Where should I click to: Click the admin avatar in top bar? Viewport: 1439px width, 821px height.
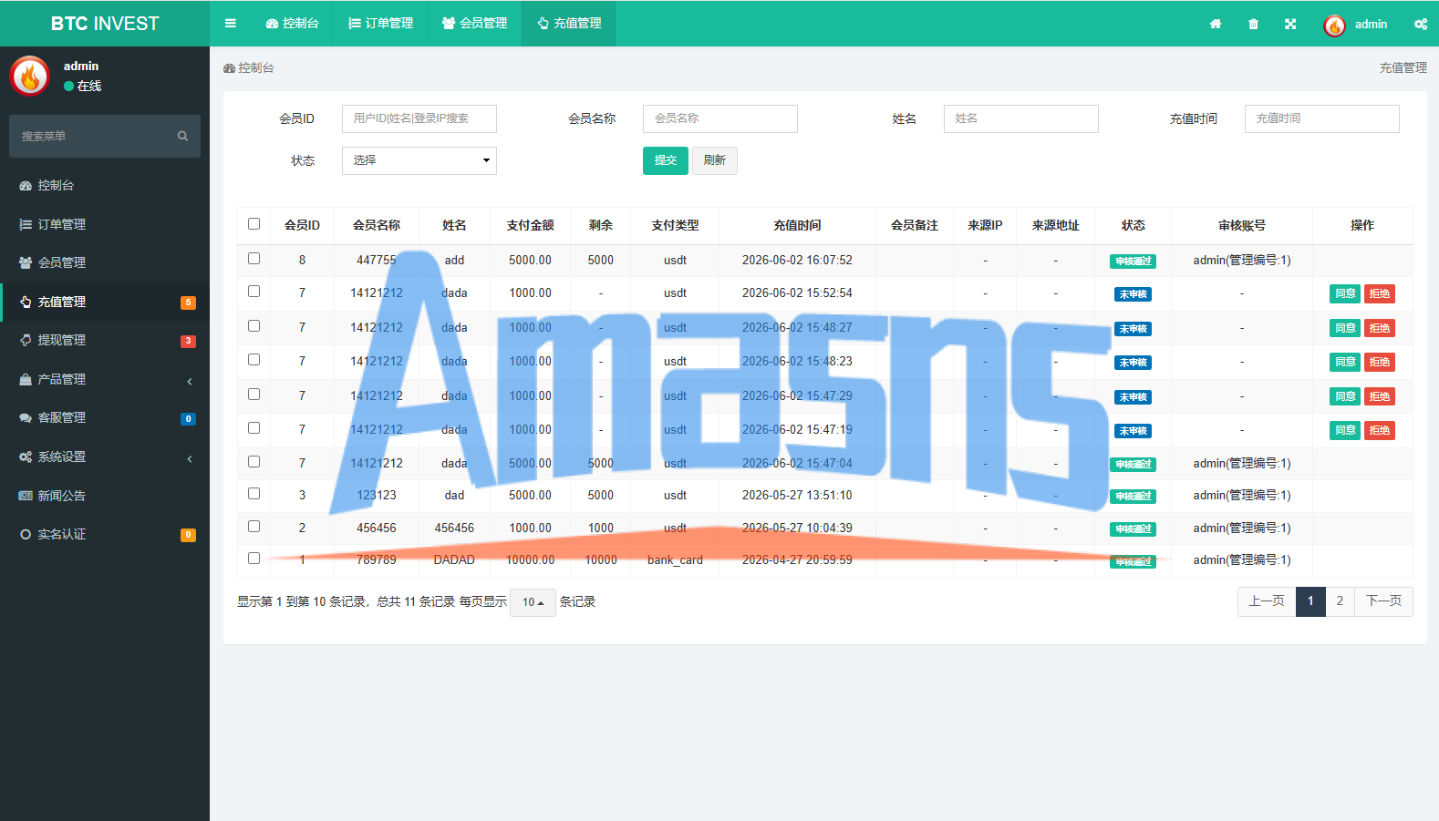(x=1334, y=26)
